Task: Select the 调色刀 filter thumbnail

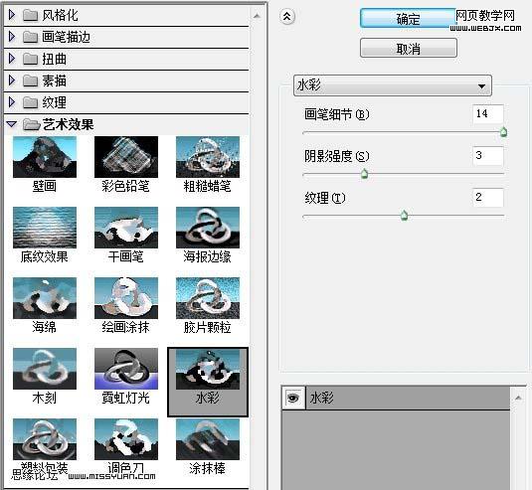Action: (x=126, y=439)
